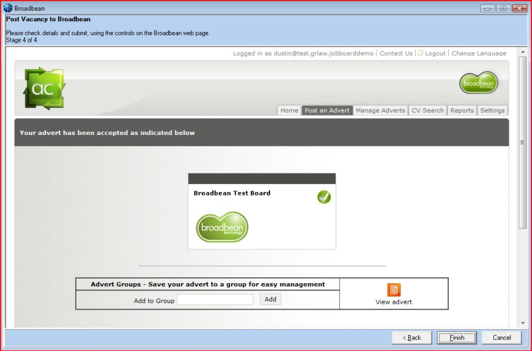
Task: Maximize the Broadbean window
Action: coord(503,8)
